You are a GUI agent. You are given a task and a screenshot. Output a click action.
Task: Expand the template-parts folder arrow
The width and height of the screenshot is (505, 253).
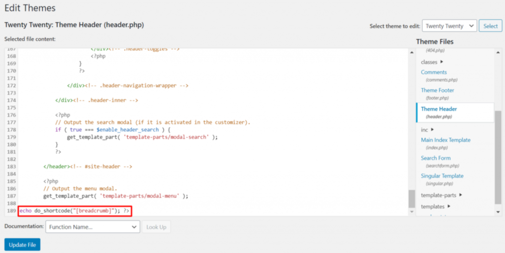point(461,195)
